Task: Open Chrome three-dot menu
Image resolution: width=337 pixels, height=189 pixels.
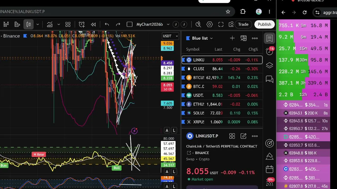Action: [269, 12]
